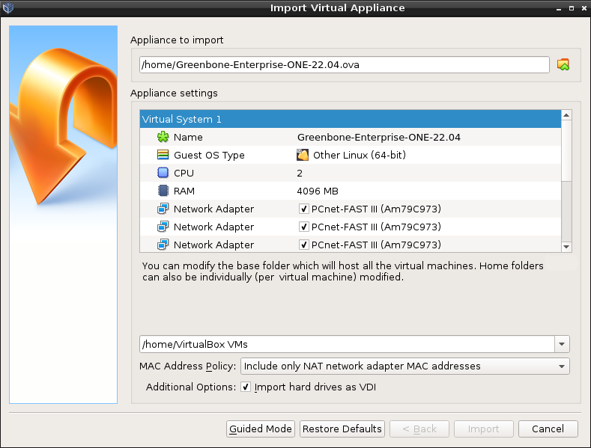Click the Other Linux OS icon

click(x=303, y=156)
